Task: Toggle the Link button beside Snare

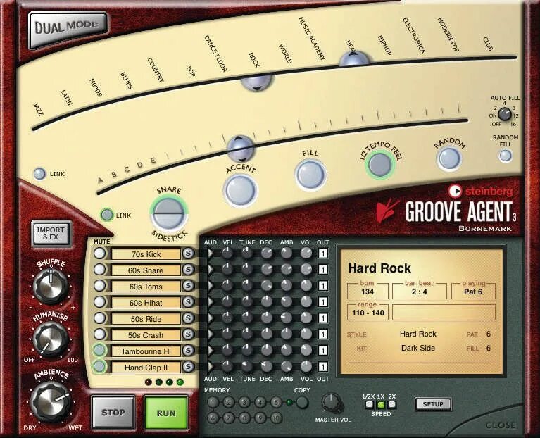Action: click(x=107, y=215)
